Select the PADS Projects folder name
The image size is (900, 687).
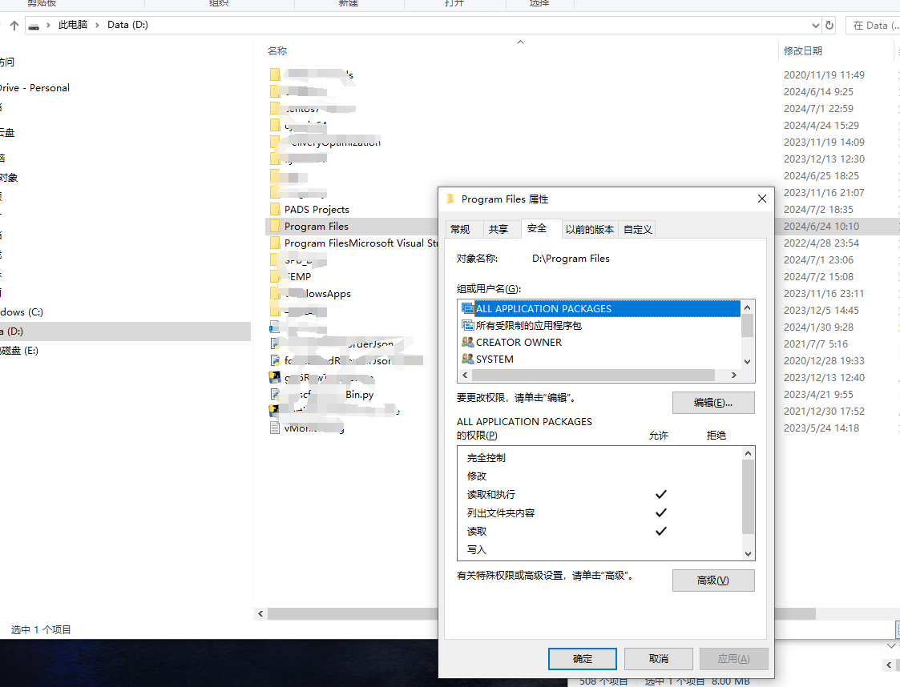[317, 209]
